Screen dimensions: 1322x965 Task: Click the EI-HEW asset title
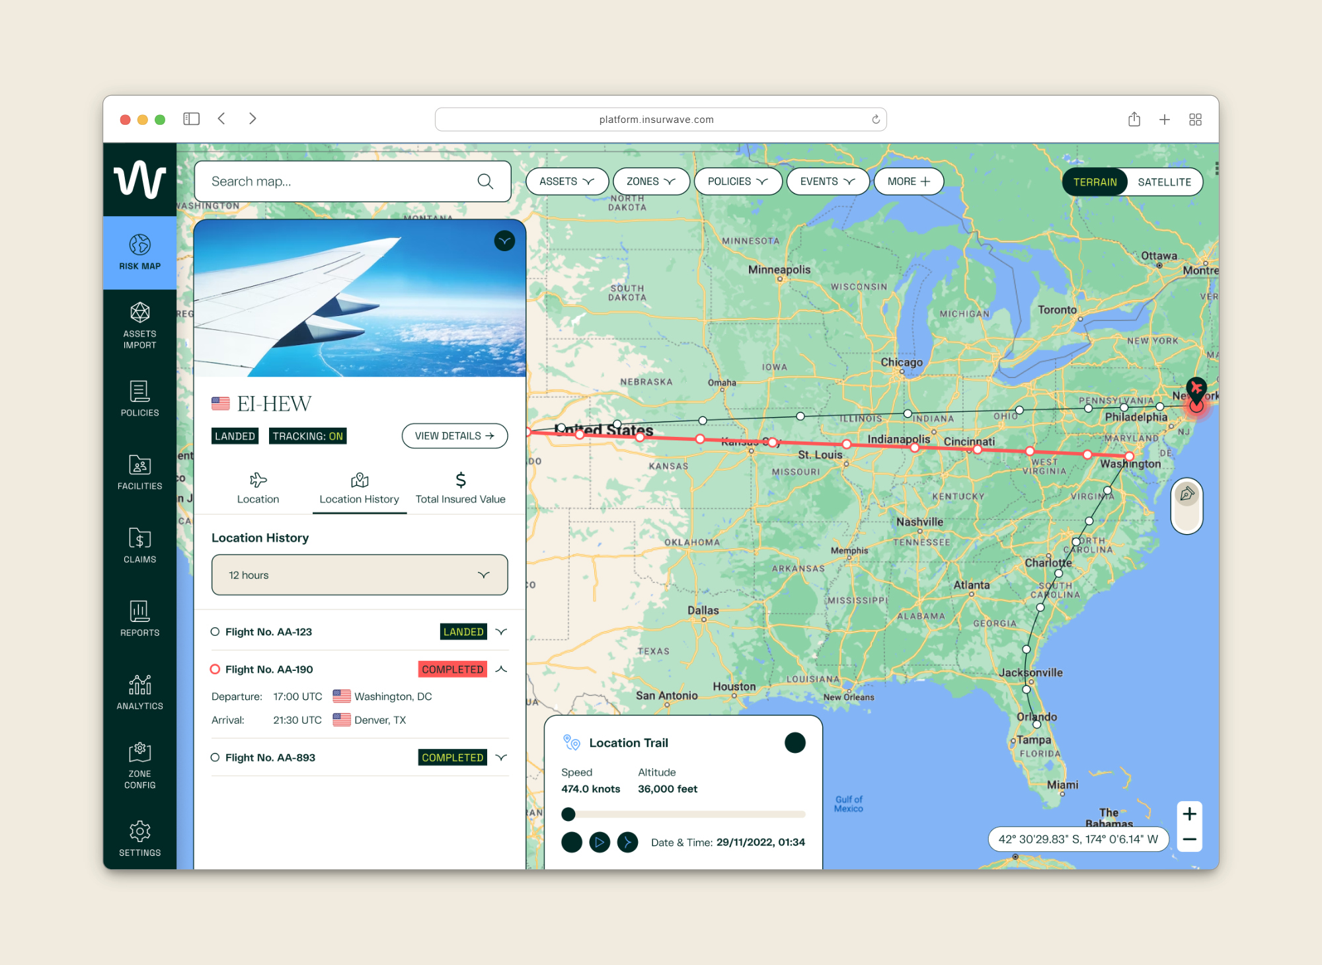[x=274, y=404]
